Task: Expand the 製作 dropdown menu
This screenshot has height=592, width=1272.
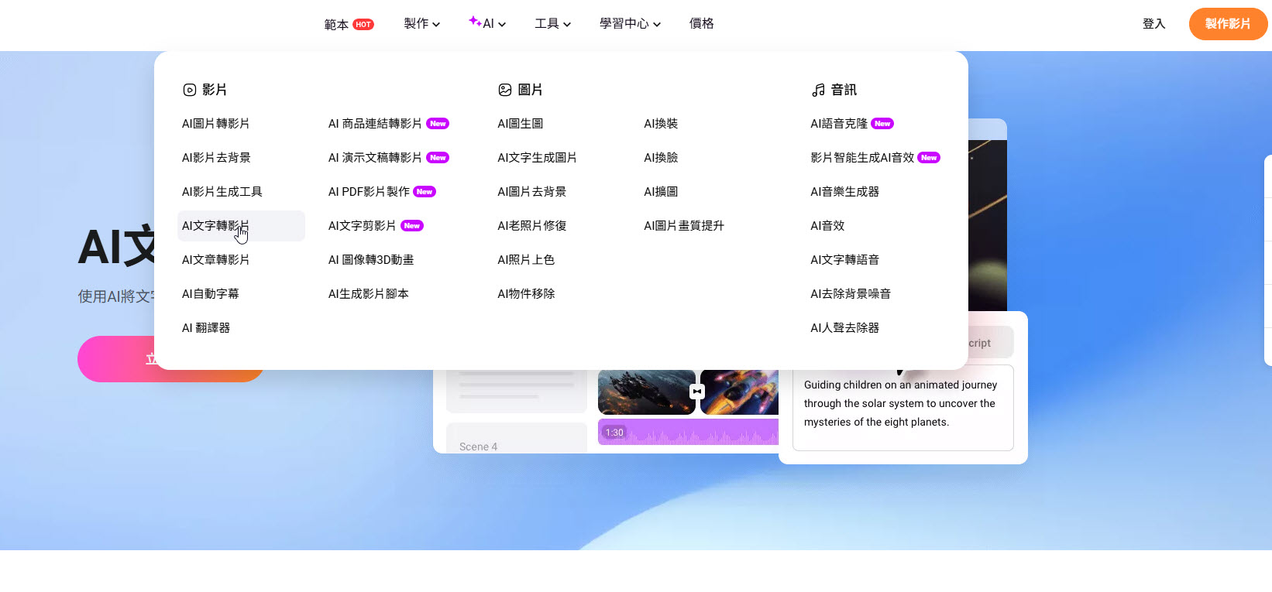Action: coord(422,24)
